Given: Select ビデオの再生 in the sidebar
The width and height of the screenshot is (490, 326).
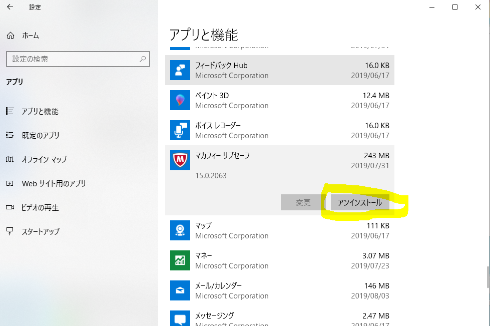Looking at the screenshot, I should (x=40, y=207).
